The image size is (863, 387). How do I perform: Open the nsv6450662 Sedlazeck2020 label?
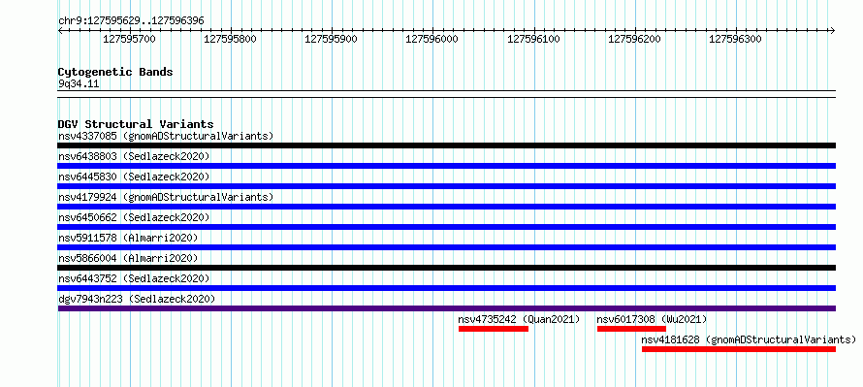coord(134,217)
